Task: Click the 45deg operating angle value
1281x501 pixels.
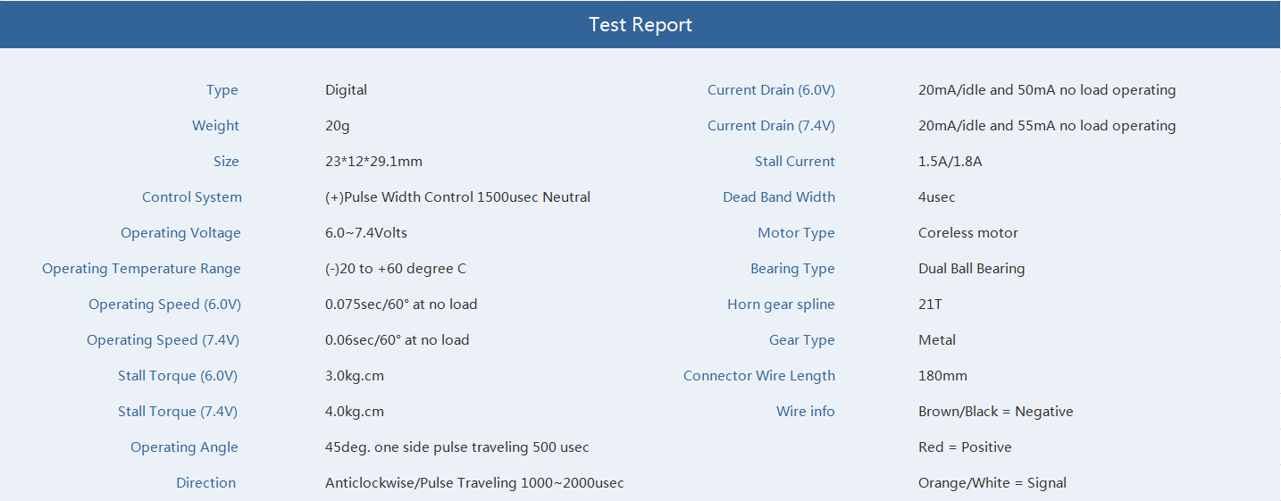Action: (456, 447)
